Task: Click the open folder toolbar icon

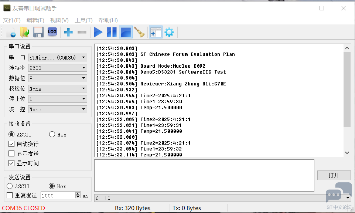Action: pyautogui.click(x=24, y=32)
